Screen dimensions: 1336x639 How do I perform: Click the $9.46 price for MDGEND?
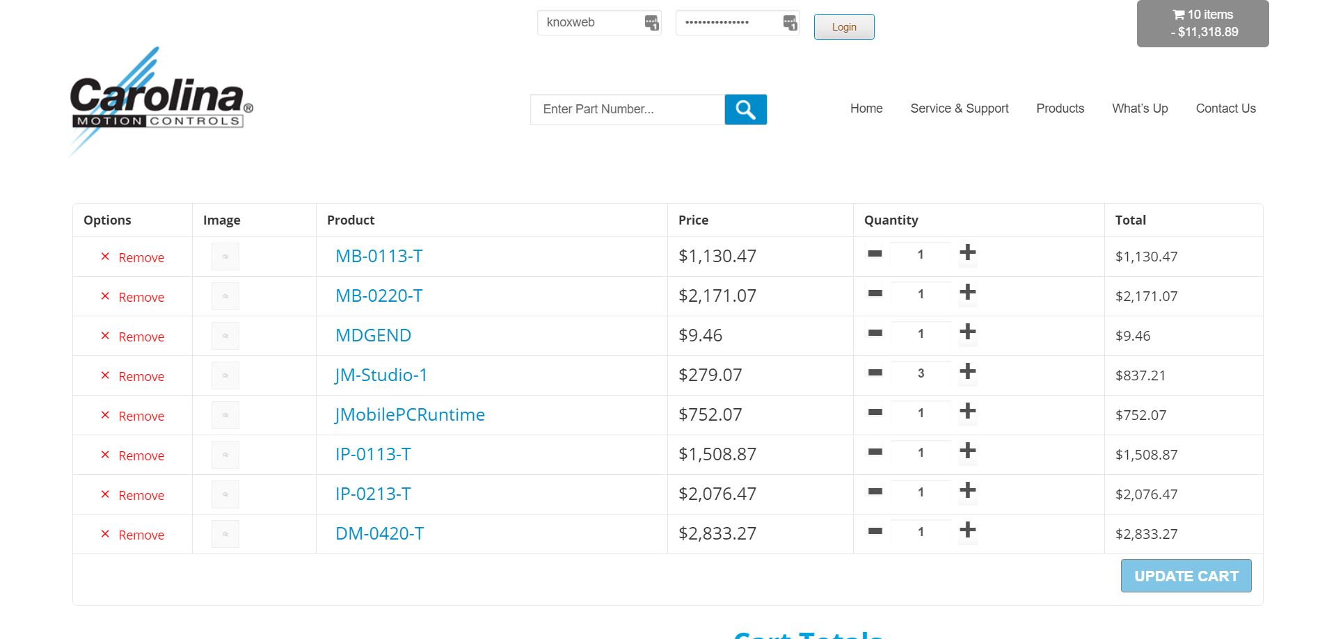(700, 335)
